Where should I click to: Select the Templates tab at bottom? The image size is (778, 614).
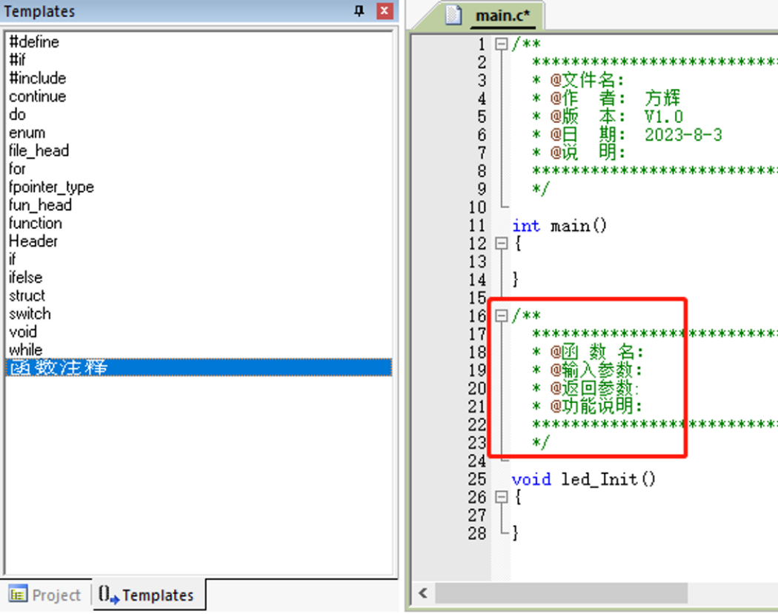click(147, 595)
